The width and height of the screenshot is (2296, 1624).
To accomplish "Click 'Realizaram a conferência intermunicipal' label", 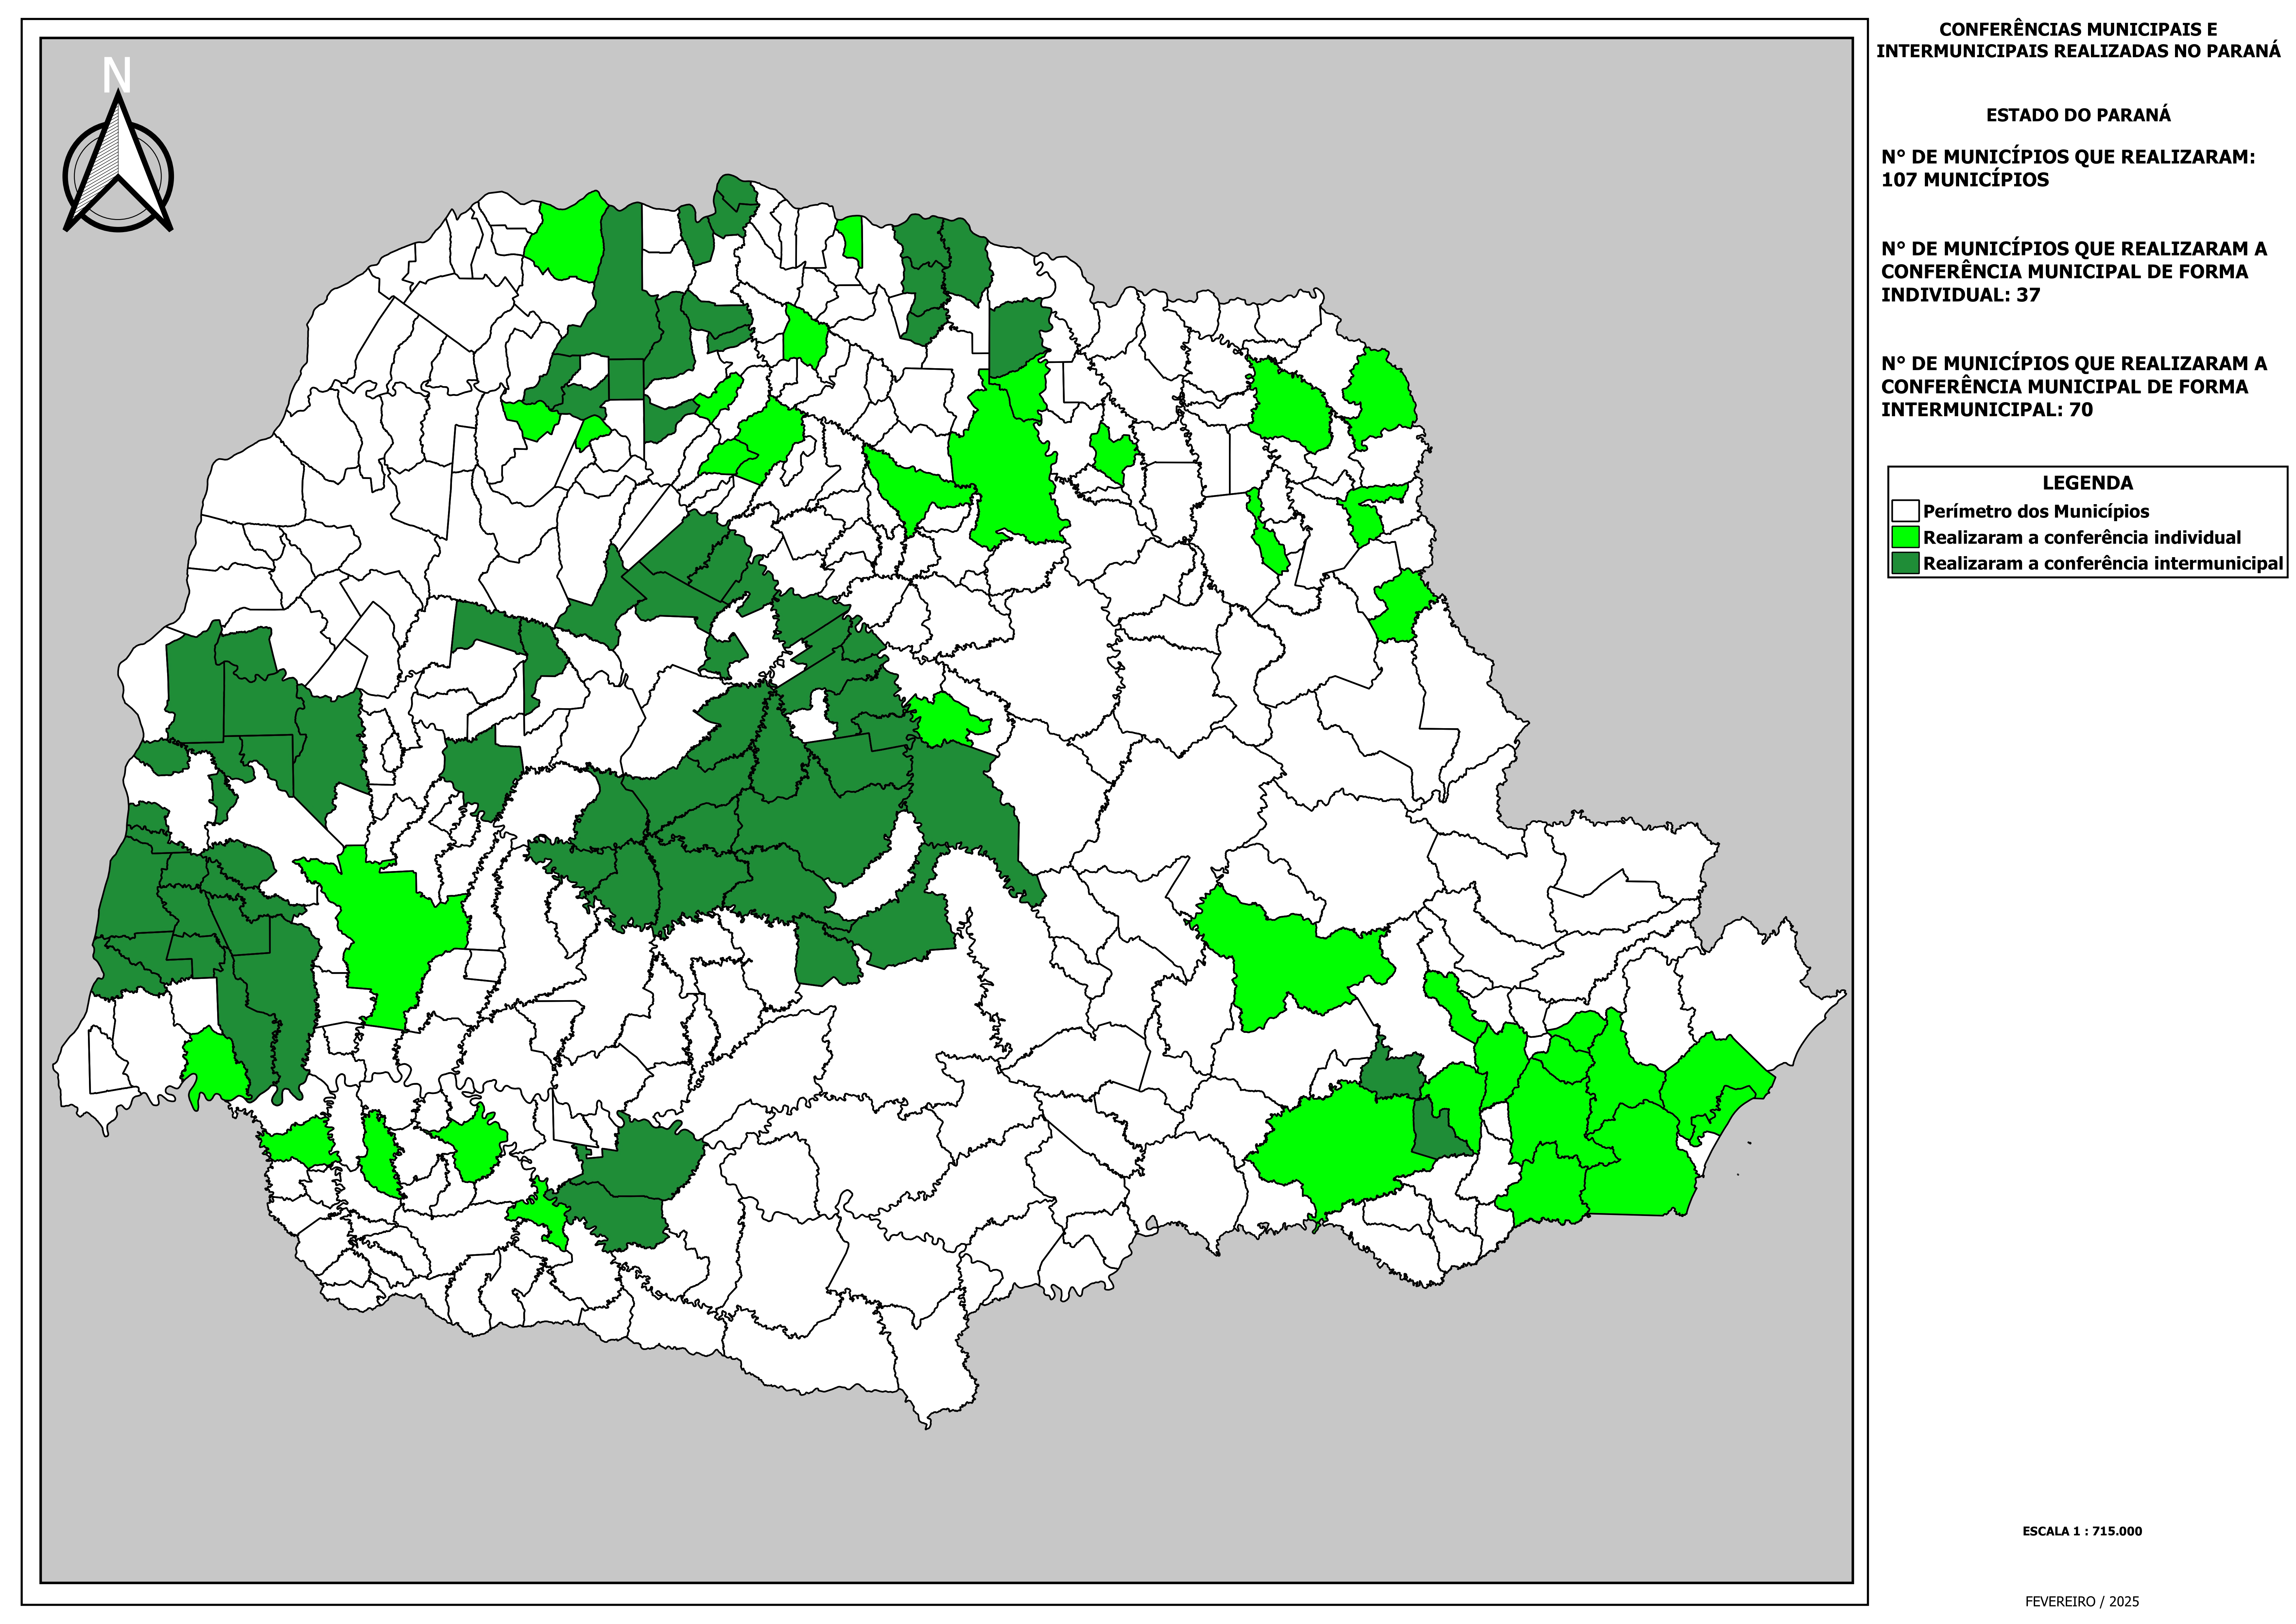I will pos(2103,564).
